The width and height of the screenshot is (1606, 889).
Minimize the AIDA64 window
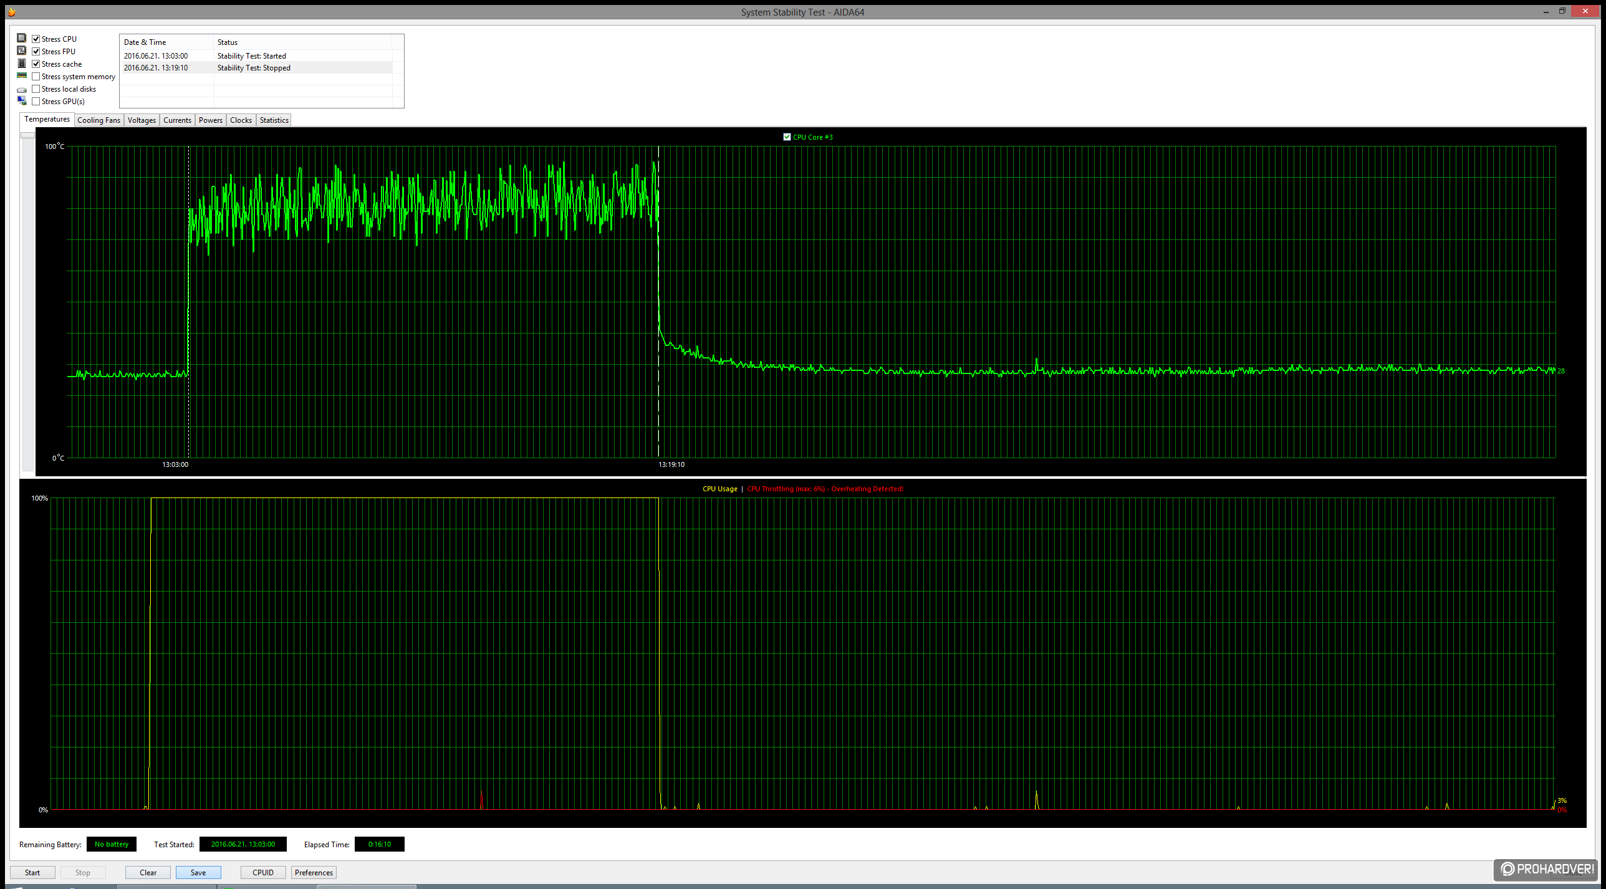(x=1546, y=11)
